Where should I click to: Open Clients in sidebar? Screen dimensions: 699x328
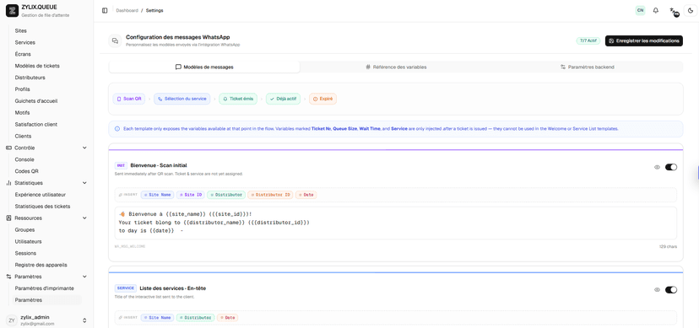[x=23, y=137]
